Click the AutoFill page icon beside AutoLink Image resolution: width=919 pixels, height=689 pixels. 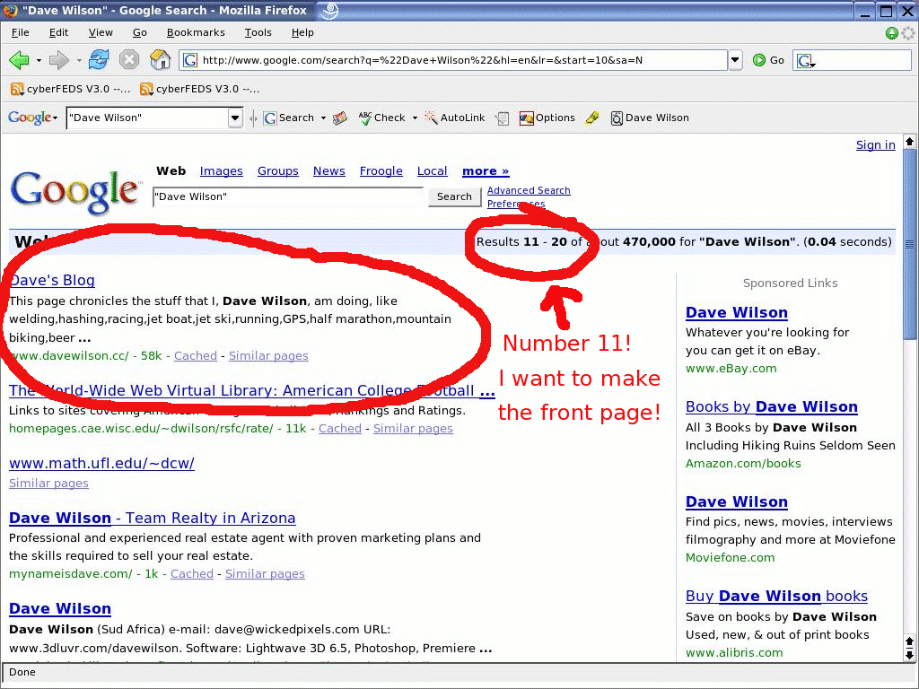click(503, 118)
